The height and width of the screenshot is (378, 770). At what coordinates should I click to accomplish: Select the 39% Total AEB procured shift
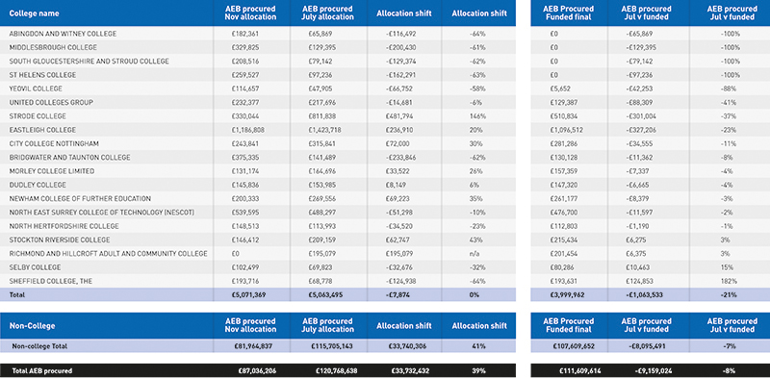(478, 370)
